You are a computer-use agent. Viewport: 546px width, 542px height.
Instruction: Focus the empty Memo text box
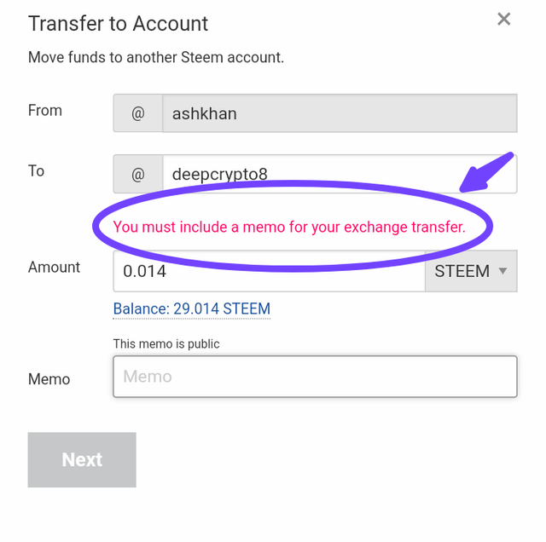(315, 377)
